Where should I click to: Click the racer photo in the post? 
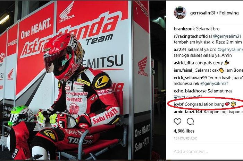pyautogui.click(x=83, y=80)
